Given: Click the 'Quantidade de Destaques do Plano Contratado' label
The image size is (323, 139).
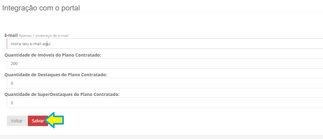Looking at the screenshot, I should pyautogui.click(x=56, y=75).
